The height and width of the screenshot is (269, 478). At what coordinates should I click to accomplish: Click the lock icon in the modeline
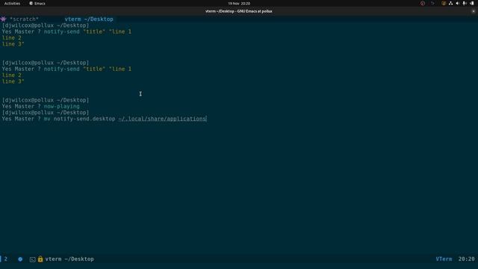(x=40, y=259)
